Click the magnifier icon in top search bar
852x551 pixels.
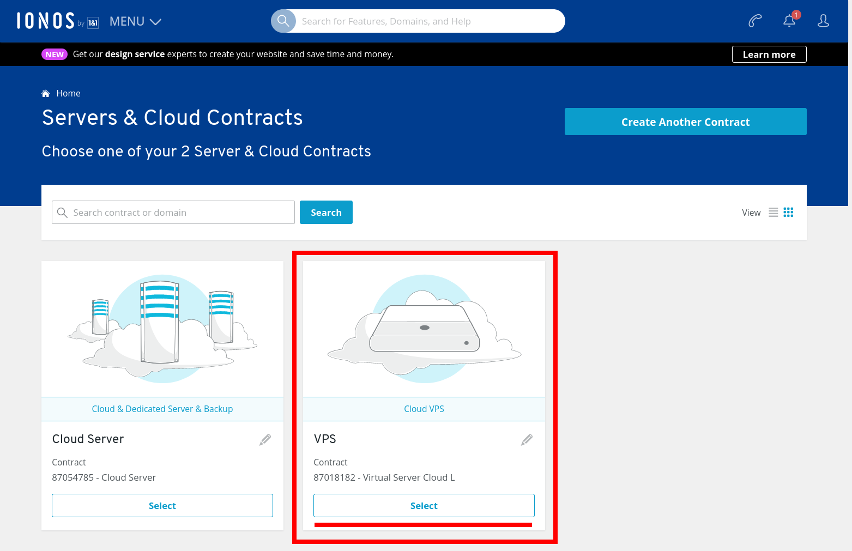coord(283,21)
